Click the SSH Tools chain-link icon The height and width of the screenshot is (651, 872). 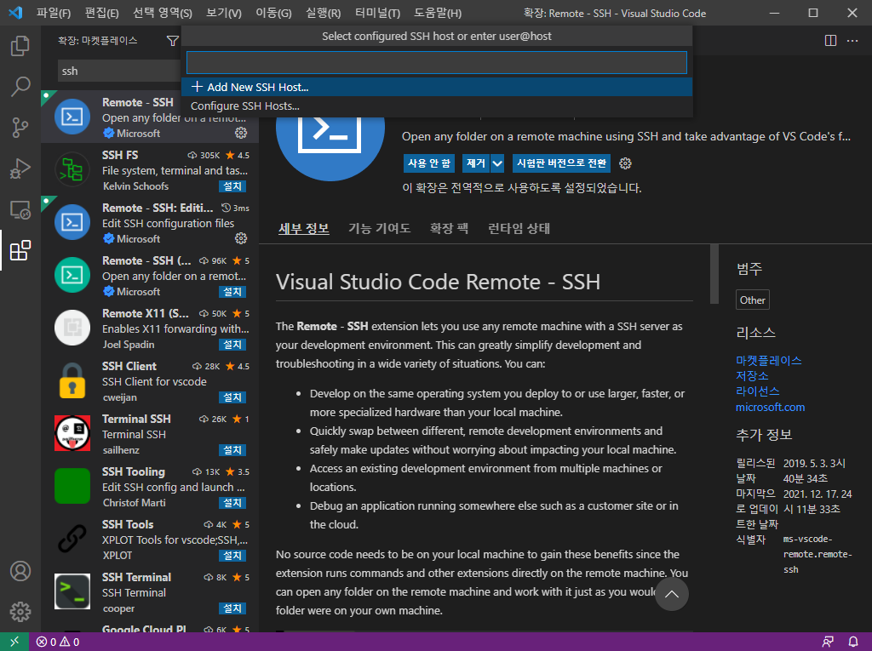pyautogui.click(x=72, y=539)
